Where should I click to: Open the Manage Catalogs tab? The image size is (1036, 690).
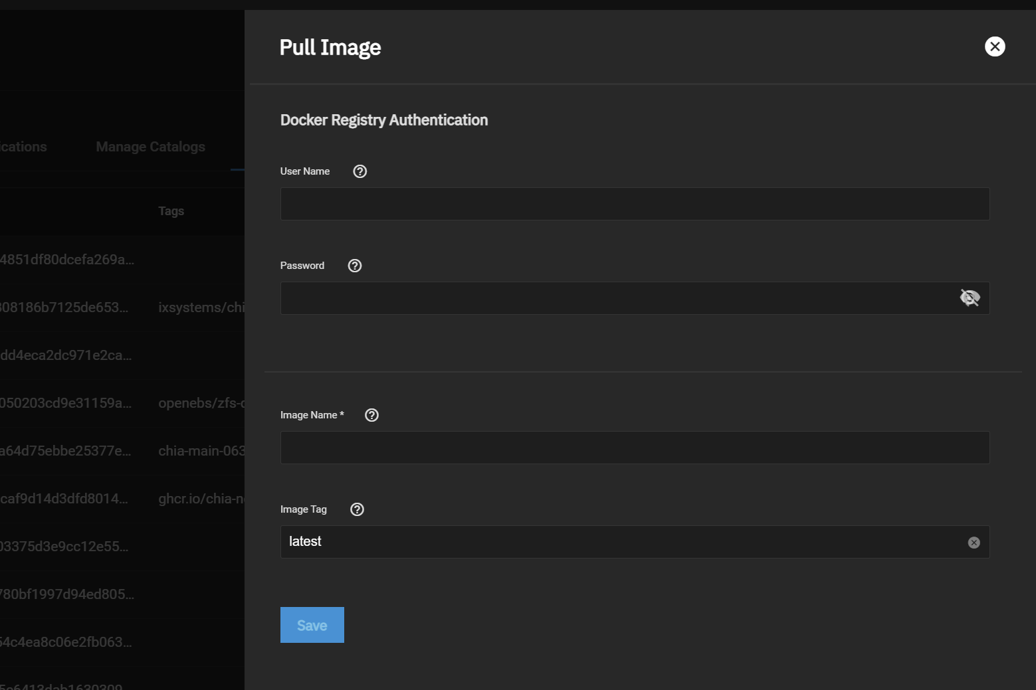[x=150, y=147]
